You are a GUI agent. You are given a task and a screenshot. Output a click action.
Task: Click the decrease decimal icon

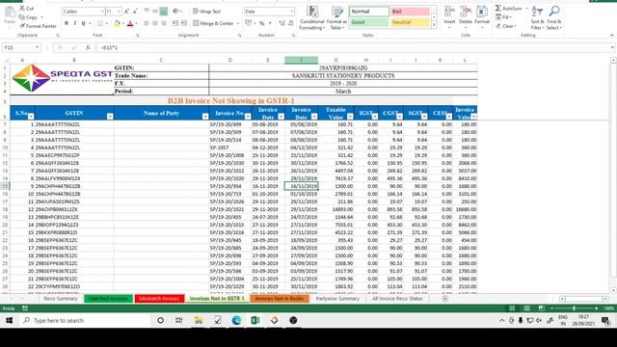tap(290, 23)
